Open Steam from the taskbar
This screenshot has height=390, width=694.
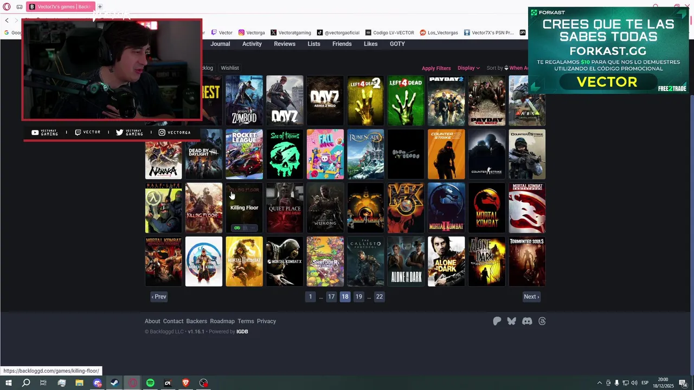point(115,383)
